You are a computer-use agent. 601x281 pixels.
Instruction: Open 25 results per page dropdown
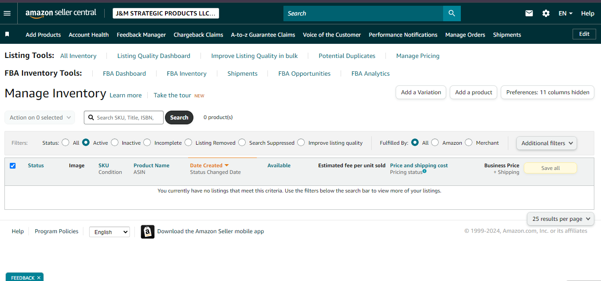tap(561, 219)
